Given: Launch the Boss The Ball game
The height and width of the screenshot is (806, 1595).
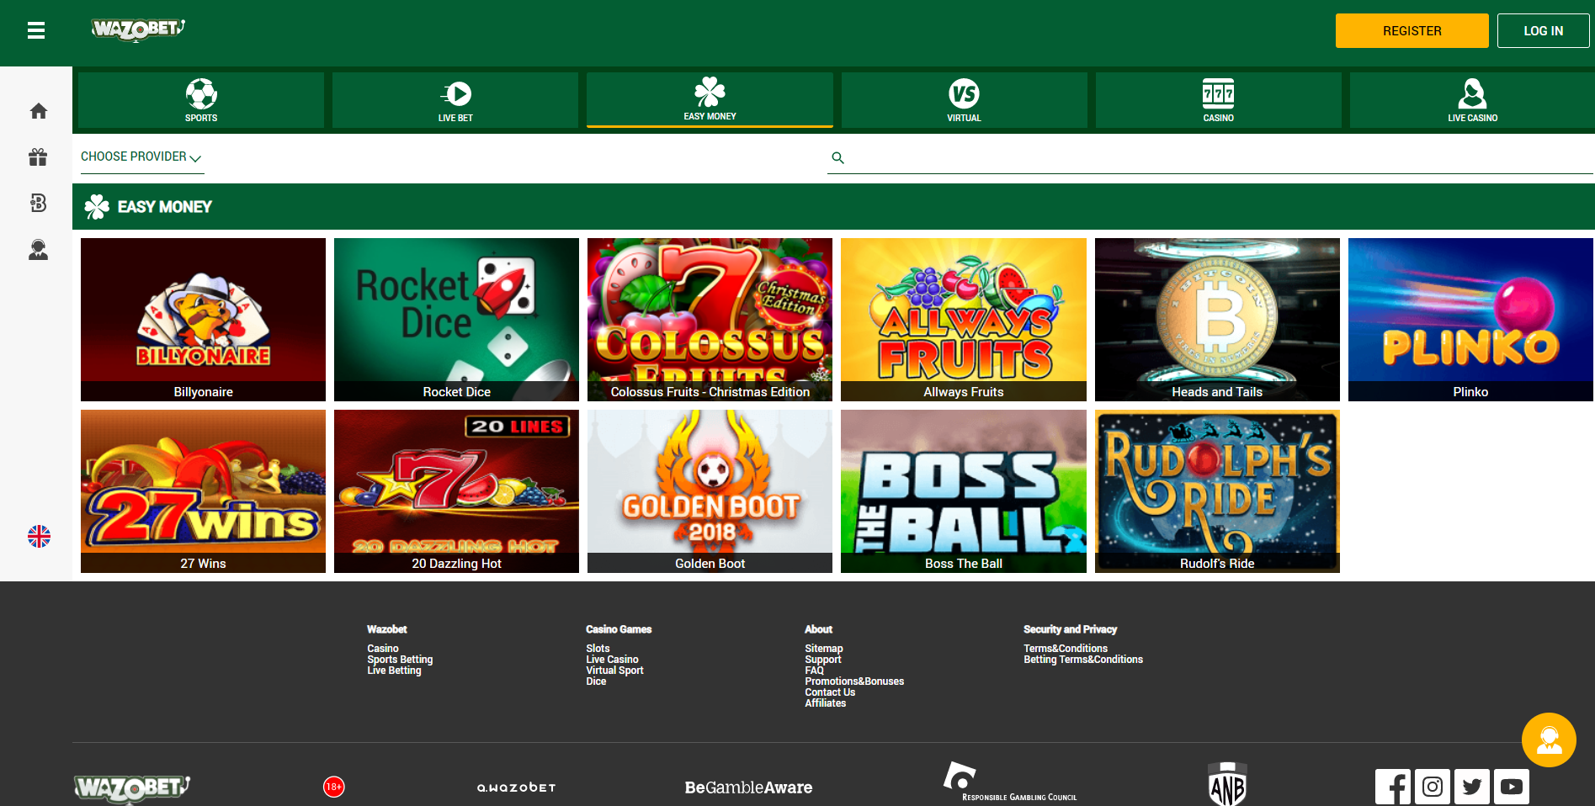Looking at the screenshot, I should coord(964,491).
